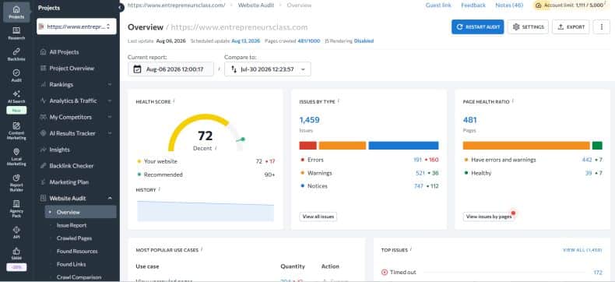Click the health score history chart
615x282 pixels.
coord(206,211)
